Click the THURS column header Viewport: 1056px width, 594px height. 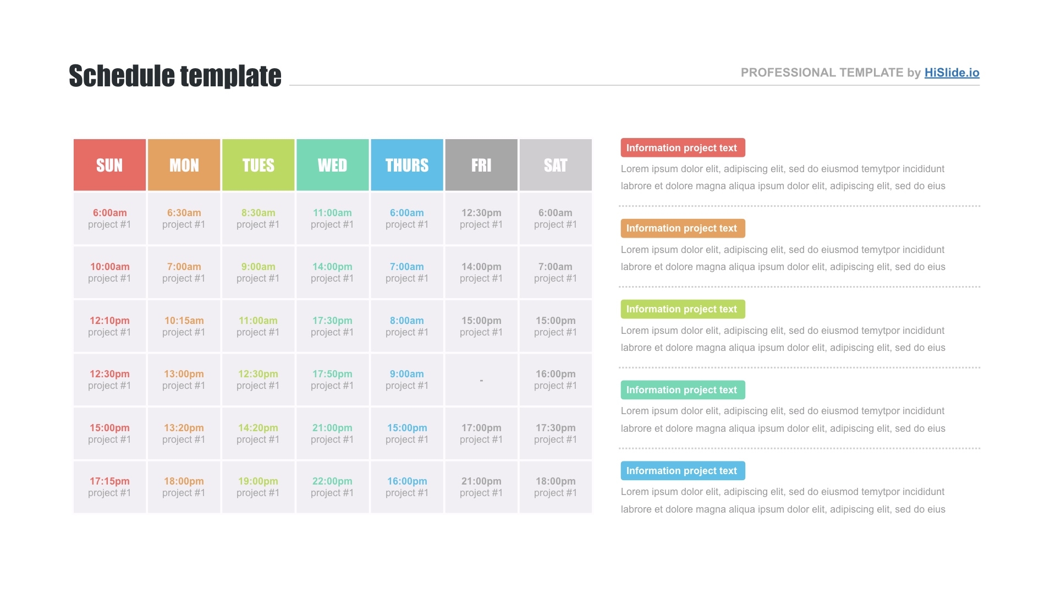(x=405, y=164)
